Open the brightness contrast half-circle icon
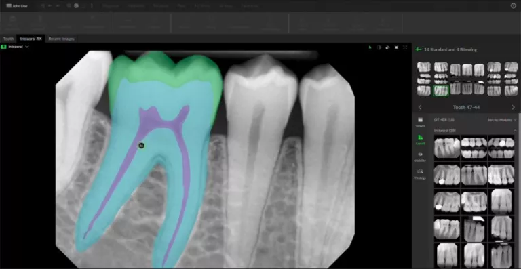This screenshot has width=521, height=269. 379,47
